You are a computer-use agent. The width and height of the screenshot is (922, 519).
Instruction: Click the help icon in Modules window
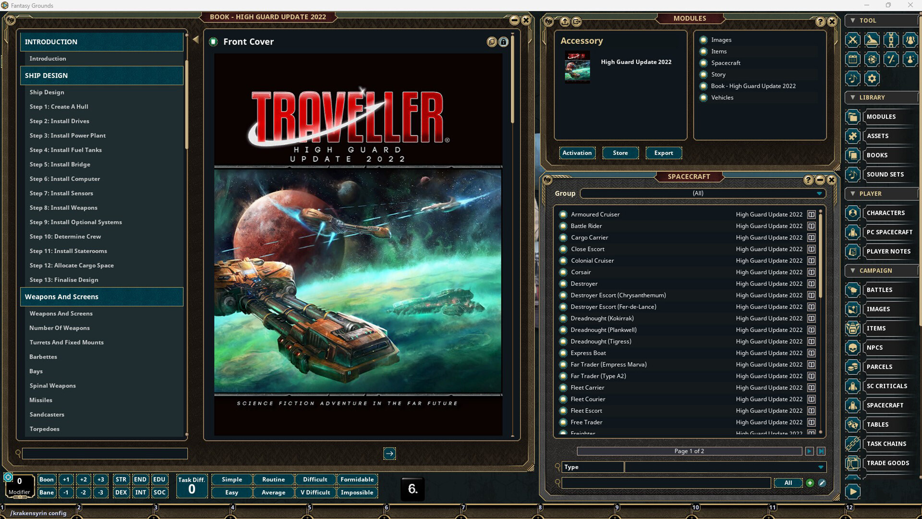[820, 22]
